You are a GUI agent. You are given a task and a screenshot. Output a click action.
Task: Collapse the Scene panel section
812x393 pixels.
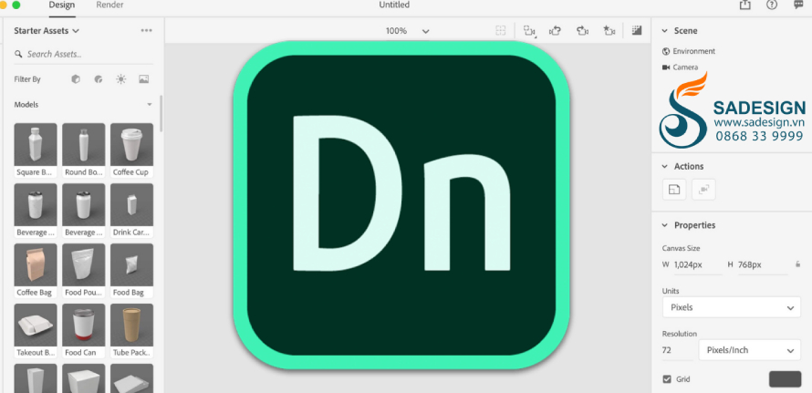(x=665, y=31)
